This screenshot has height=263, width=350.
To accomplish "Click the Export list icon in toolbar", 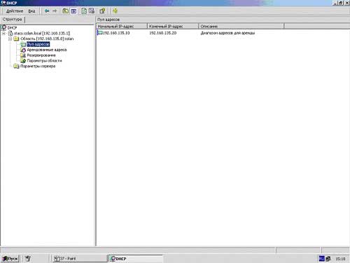I will coord(92,11).
